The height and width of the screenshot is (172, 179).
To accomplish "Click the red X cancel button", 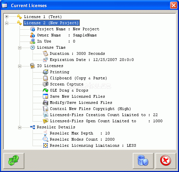I will pos(166,161).
